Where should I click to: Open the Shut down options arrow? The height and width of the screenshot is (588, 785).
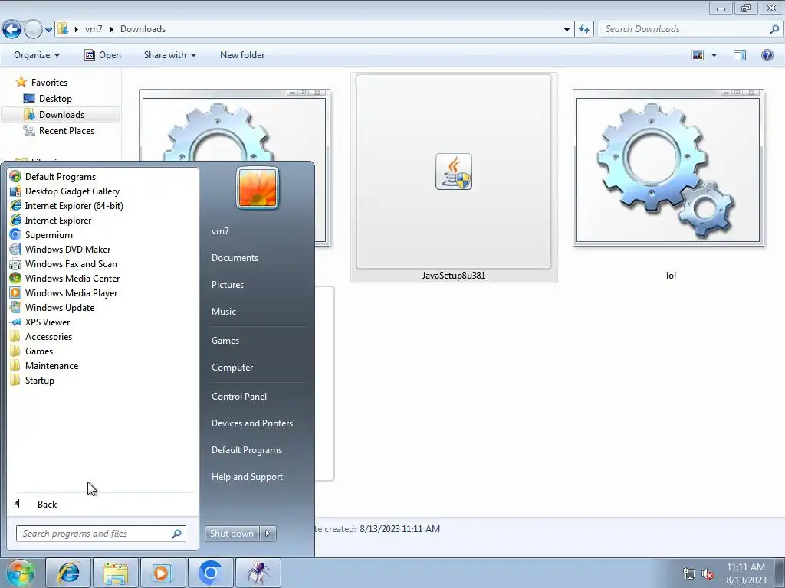(268, 534)
